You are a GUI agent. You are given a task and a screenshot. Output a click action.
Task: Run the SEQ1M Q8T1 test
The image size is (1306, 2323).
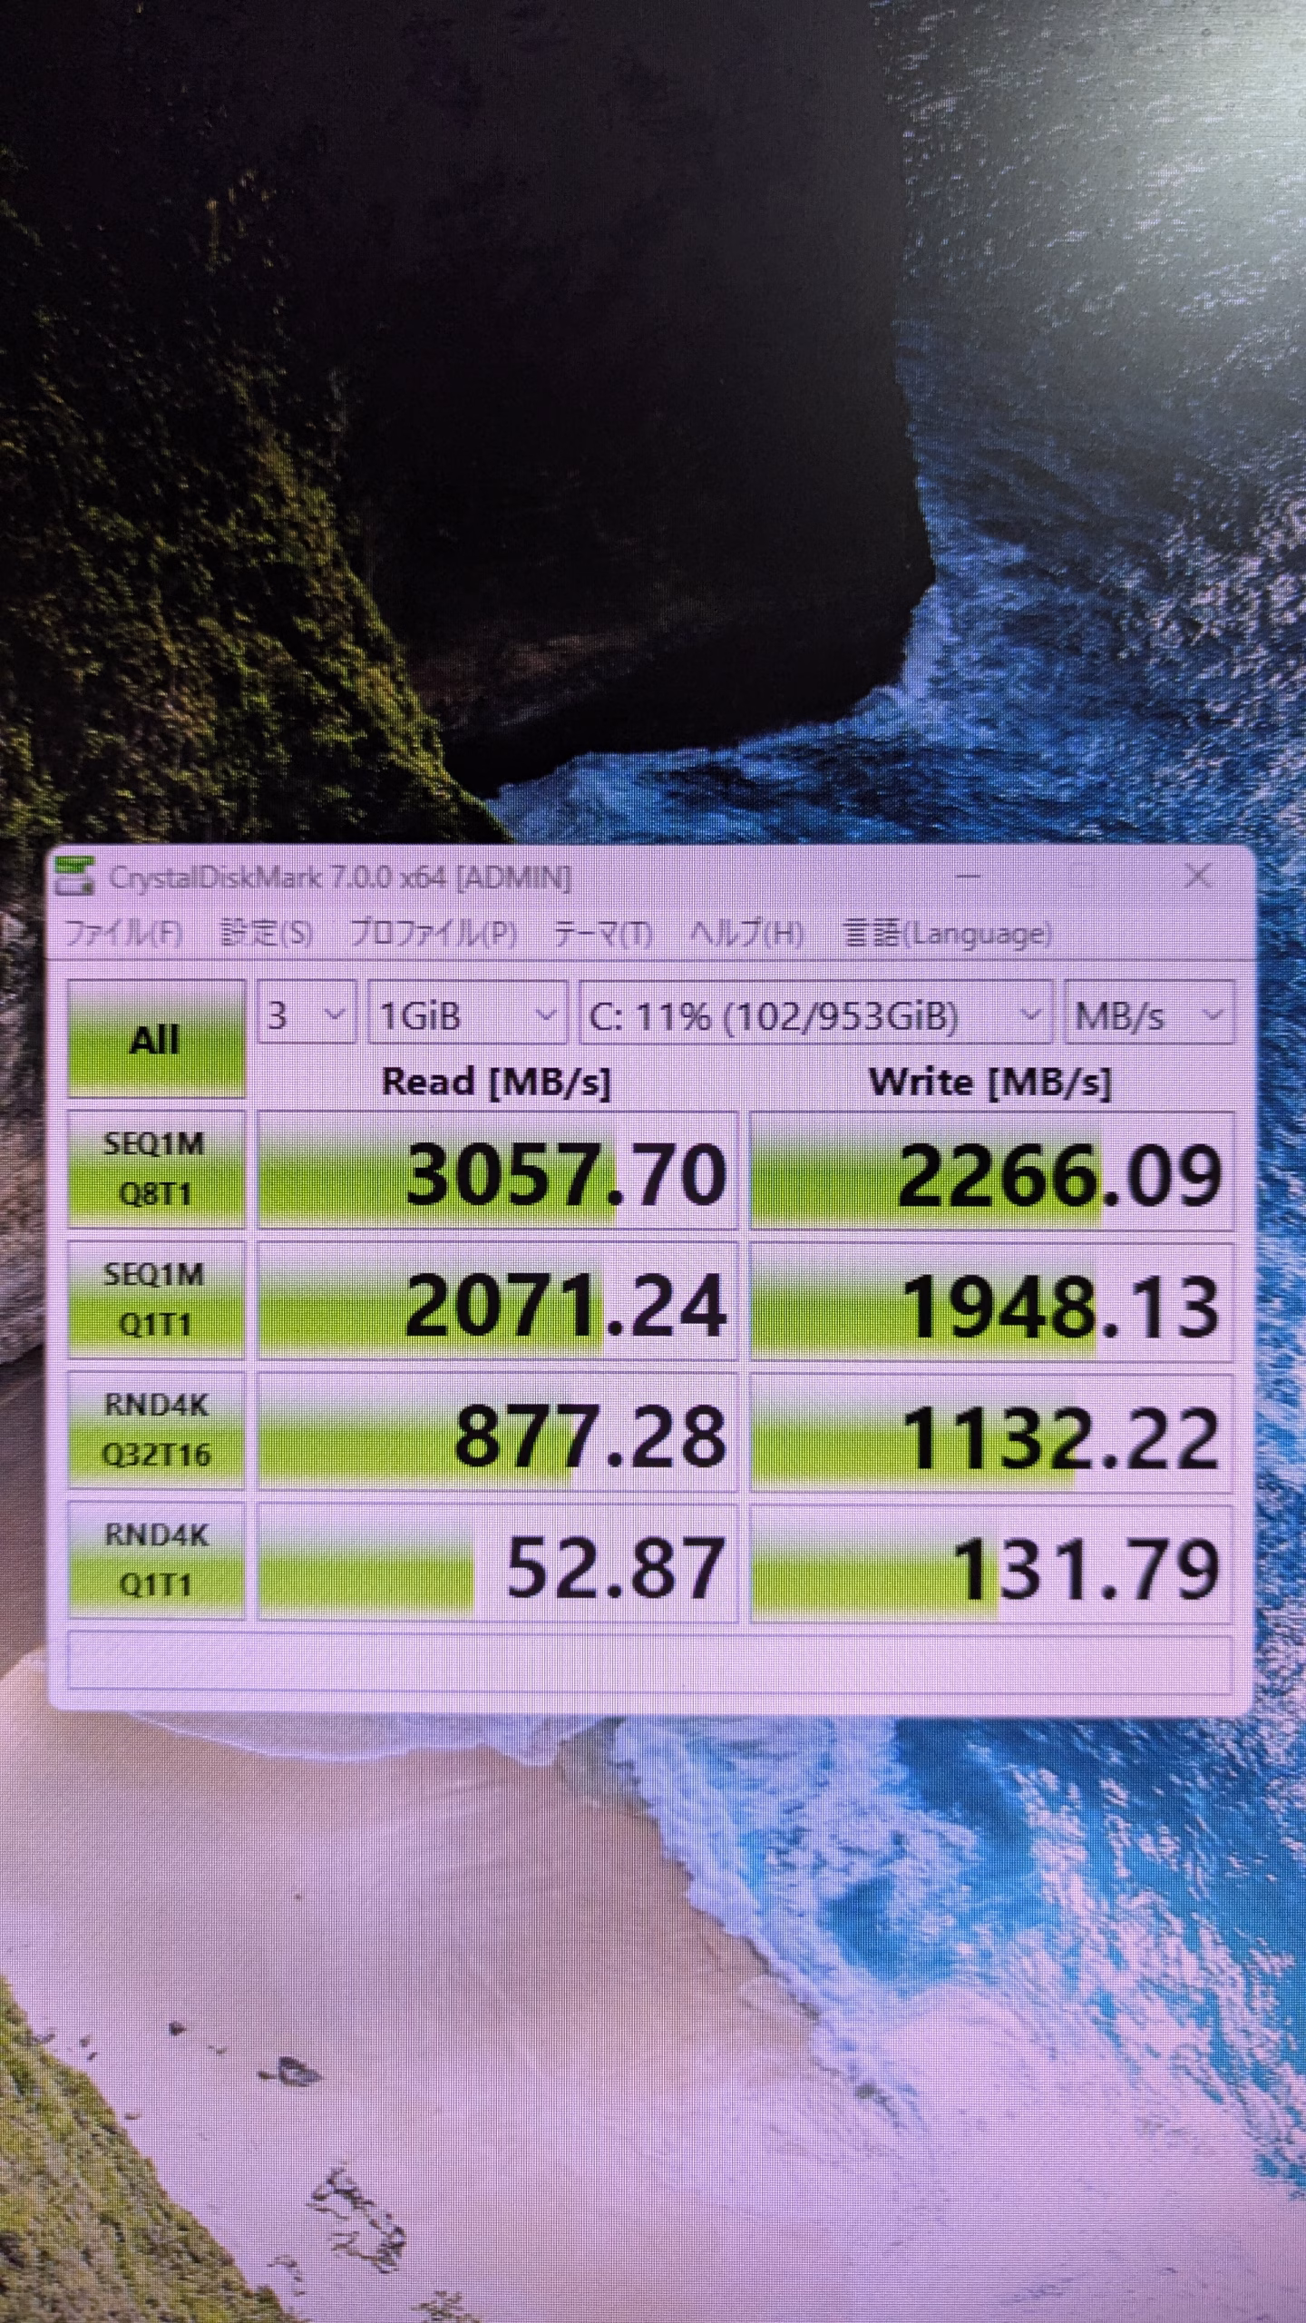coord(156,1169)
